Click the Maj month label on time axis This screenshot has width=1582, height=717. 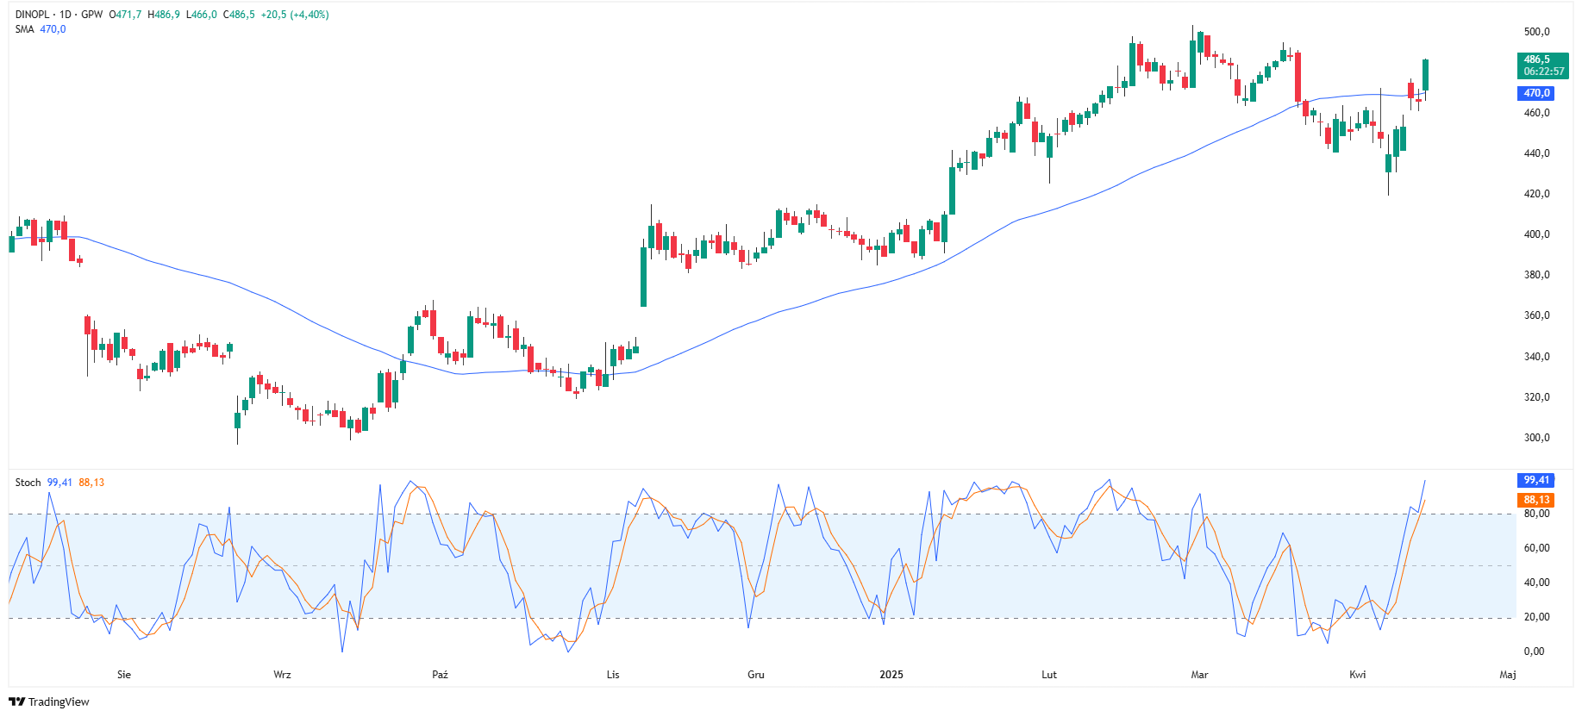coord(1508,675)
